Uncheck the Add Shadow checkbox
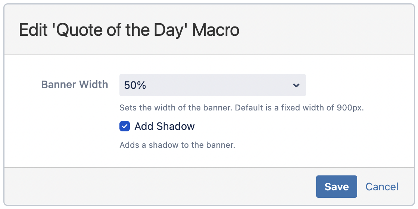 125,127
